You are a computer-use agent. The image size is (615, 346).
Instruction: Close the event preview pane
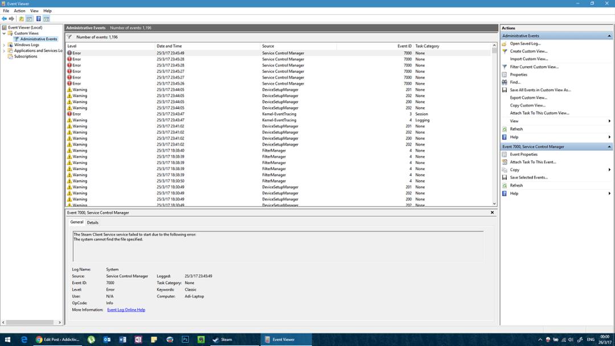pyautogui.click(x=492, y=212)
